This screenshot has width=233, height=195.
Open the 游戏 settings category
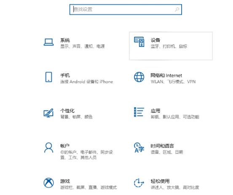tap(80, 184)
